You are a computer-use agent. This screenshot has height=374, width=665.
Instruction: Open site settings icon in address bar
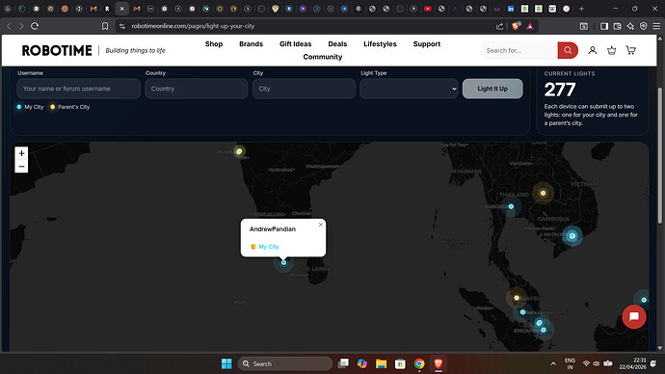click(122, 26)
